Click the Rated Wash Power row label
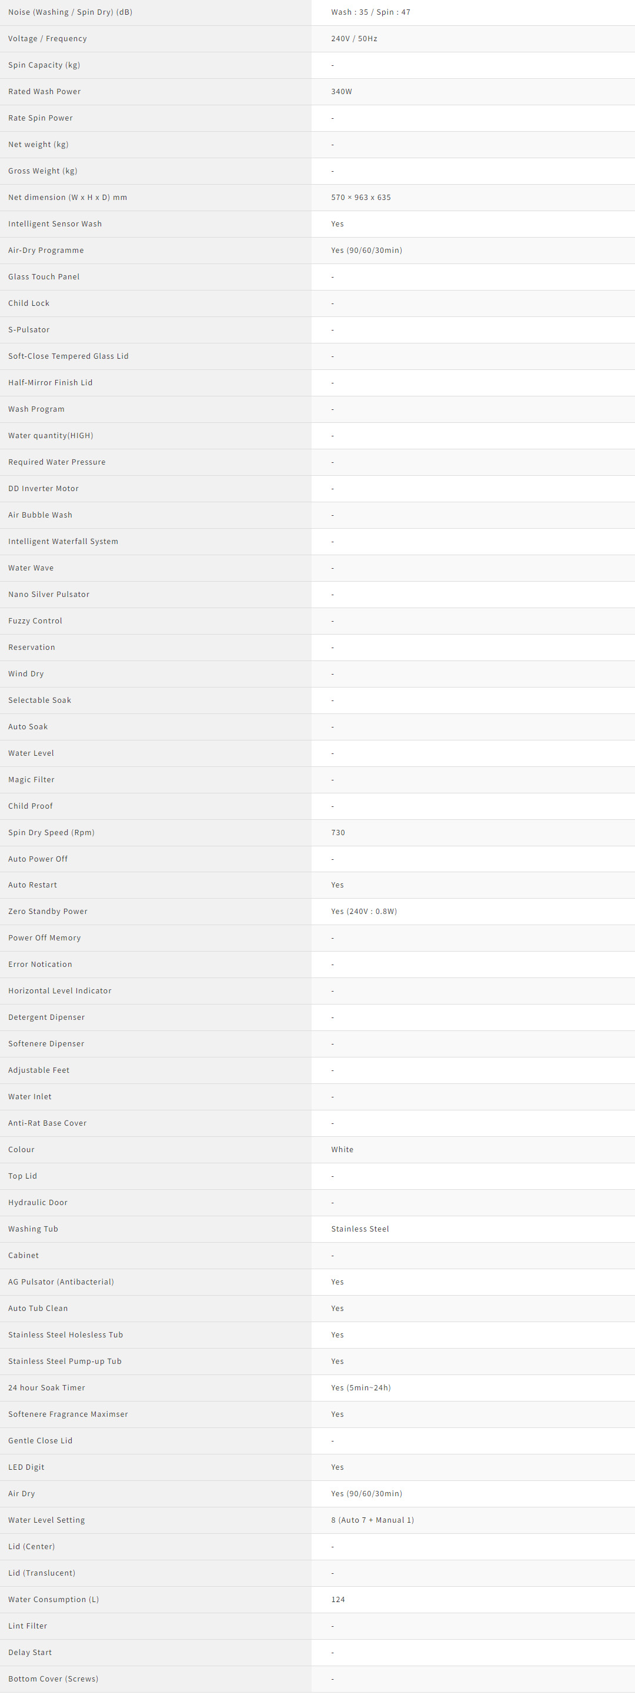Screen dimensions: 635x1695 44,92
